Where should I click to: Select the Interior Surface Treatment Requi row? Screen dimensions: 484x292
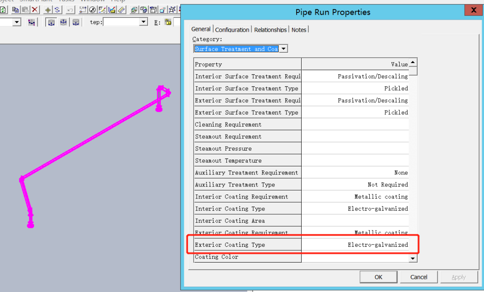tap(247, 76)
